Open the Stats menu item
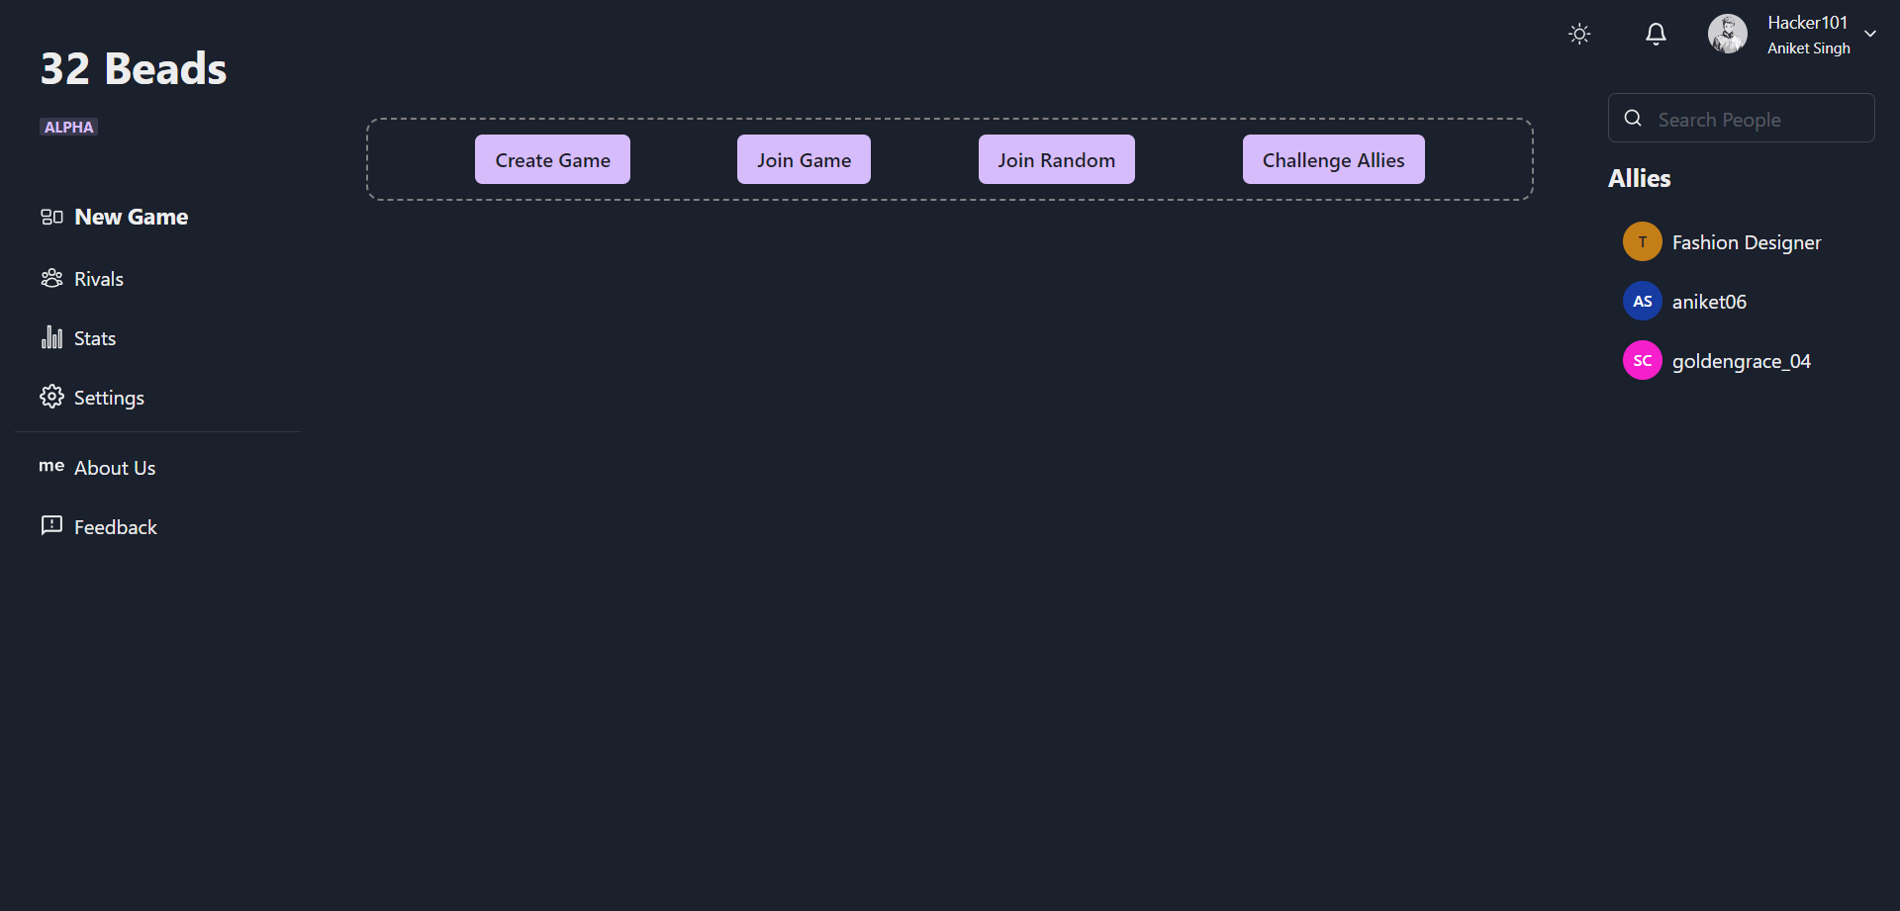Image resolution: width=1900 pixels, height=911 pixels. tap(95, 338)
